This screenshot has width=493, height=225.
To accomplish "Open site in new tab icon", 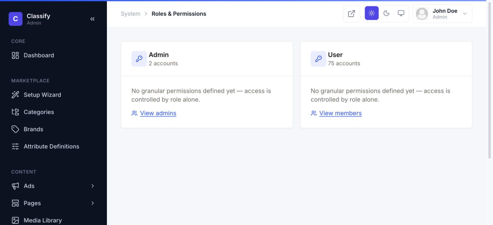I will pyautogui.click(x=352, y=13).
